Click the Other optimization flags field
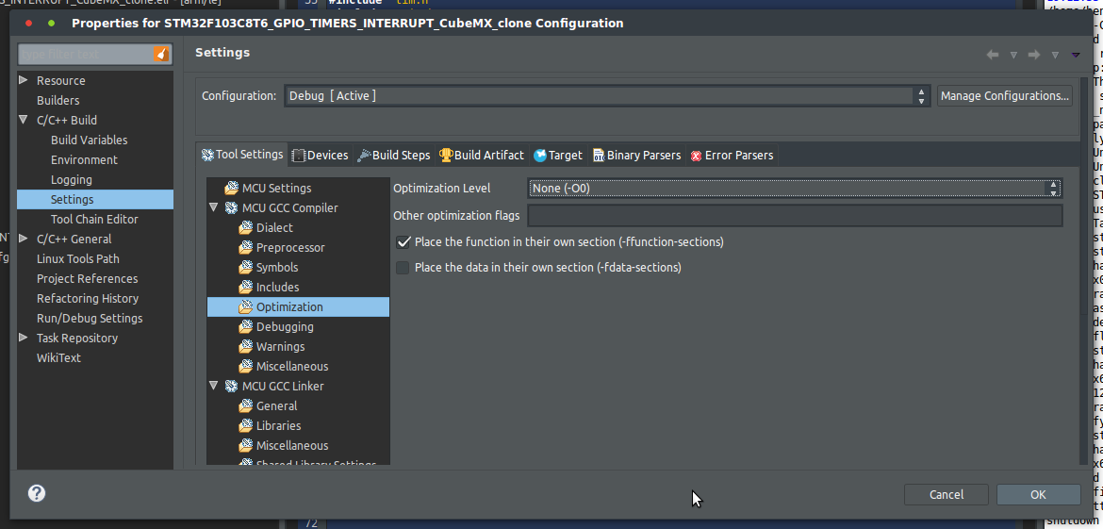This screenshot has width=1103, height=529. coord(794,216)
